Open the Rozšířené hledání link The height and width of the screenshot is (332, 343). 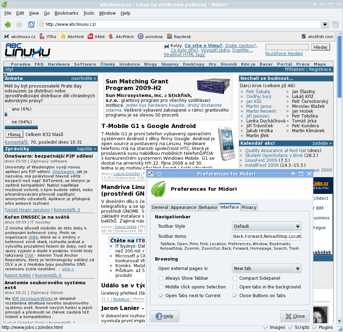(x=284, y=54)
